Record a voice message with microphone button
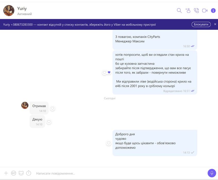Image resolution: width=218 pixels, height=180 pixels. pos(212,173)
